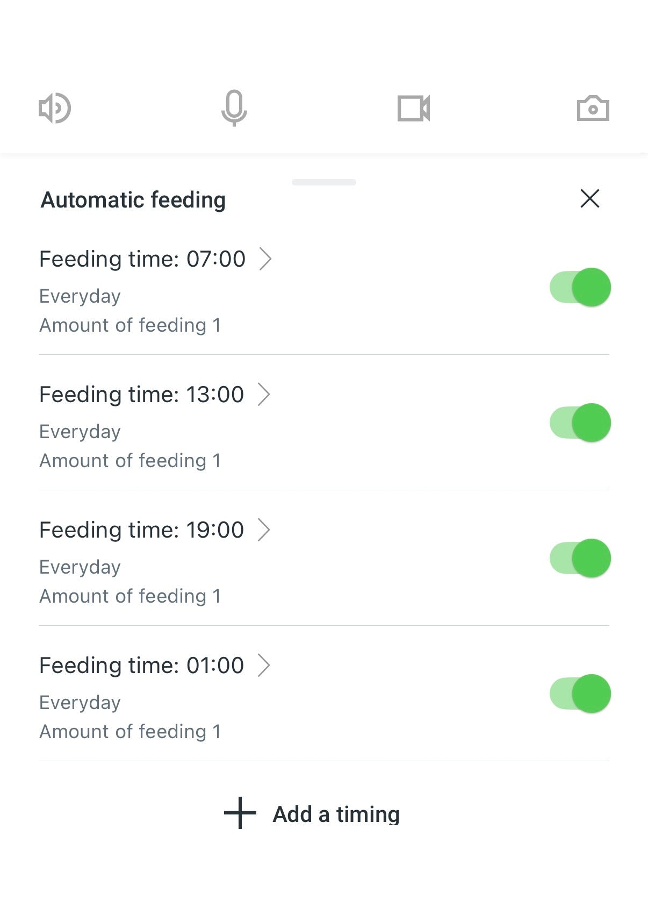The image size is (648, 901).
Task: Switch off the 19:00 feeding toggle
Action: (580, 558)
